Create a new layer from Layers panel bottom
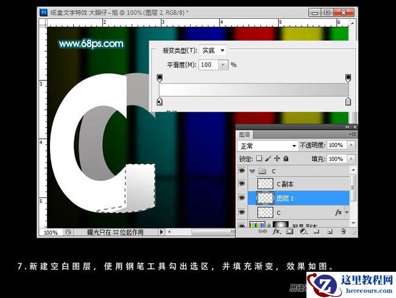The height and width of the screenshot is (298, 396). 330,232
